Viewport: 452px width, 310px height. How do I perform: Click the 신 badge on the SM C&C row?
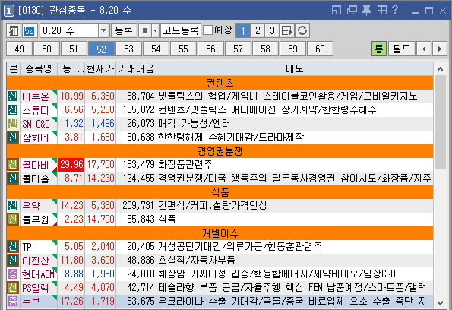[x=13, y=123]
